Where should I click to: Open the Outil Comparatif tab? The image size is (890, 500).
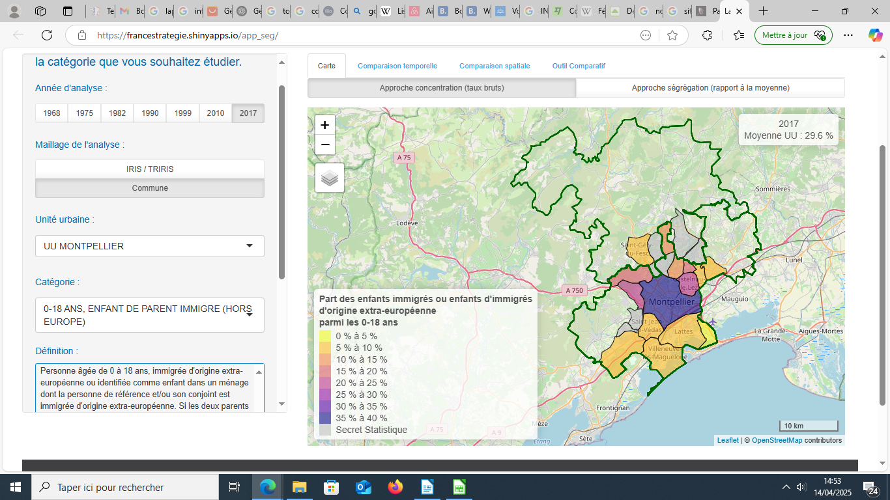pos(579,66)
